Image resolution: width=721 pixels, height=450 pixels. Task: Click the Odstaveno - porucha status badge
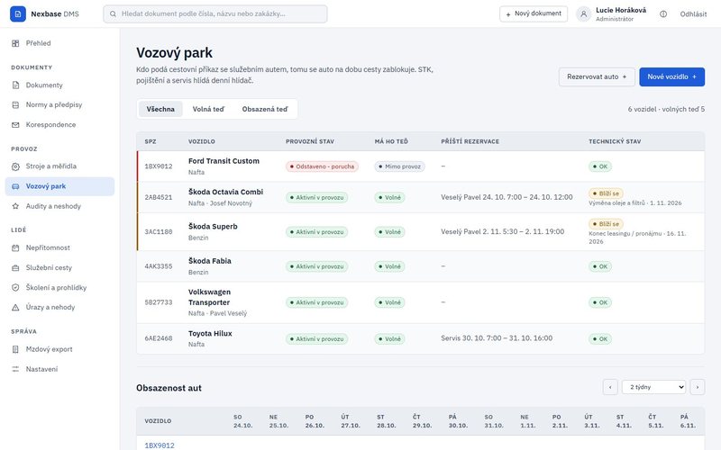coord(322,166)
